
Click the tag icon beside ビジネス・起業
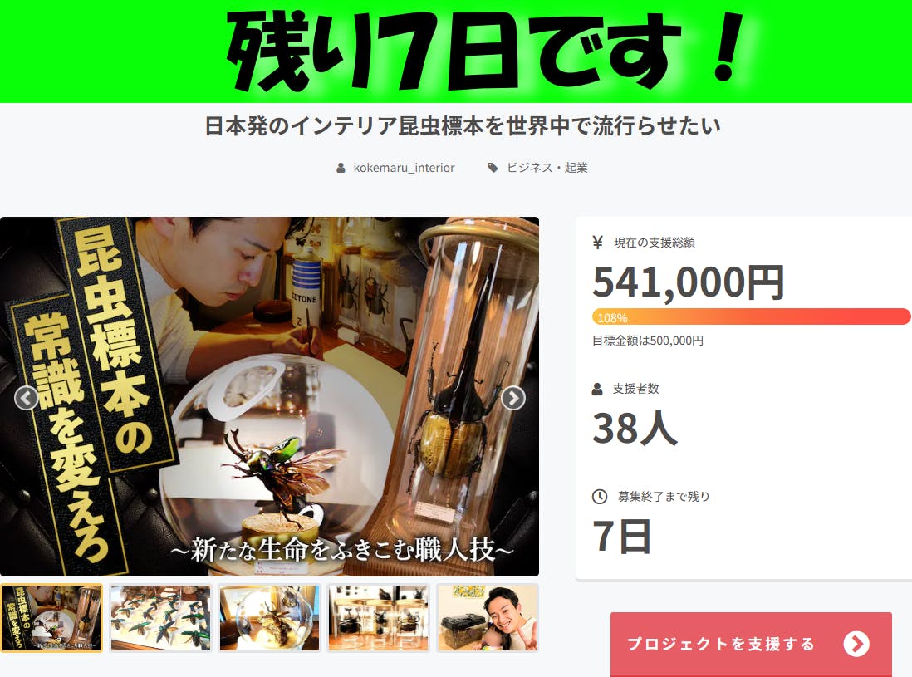point(493,168)
